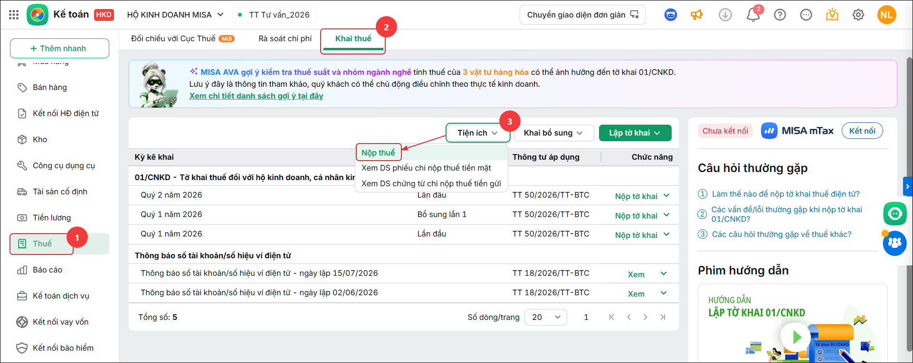This screenshot has width=913, height=363.
Task: Open the Lập tờ khai dropdown
Action: (x=635, y=133)
